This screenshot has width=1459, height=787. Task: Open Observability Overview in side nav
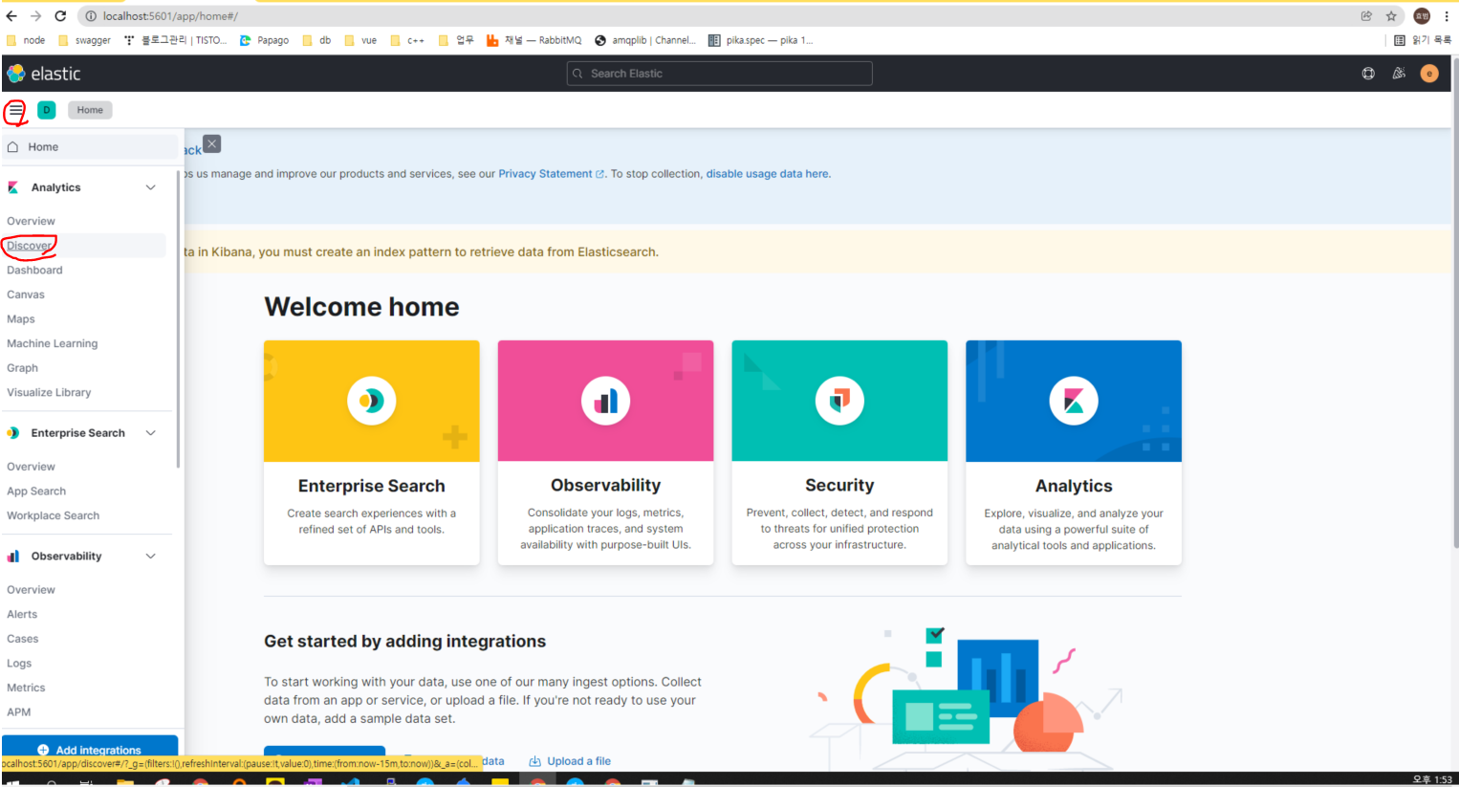(x=31, y=590)
